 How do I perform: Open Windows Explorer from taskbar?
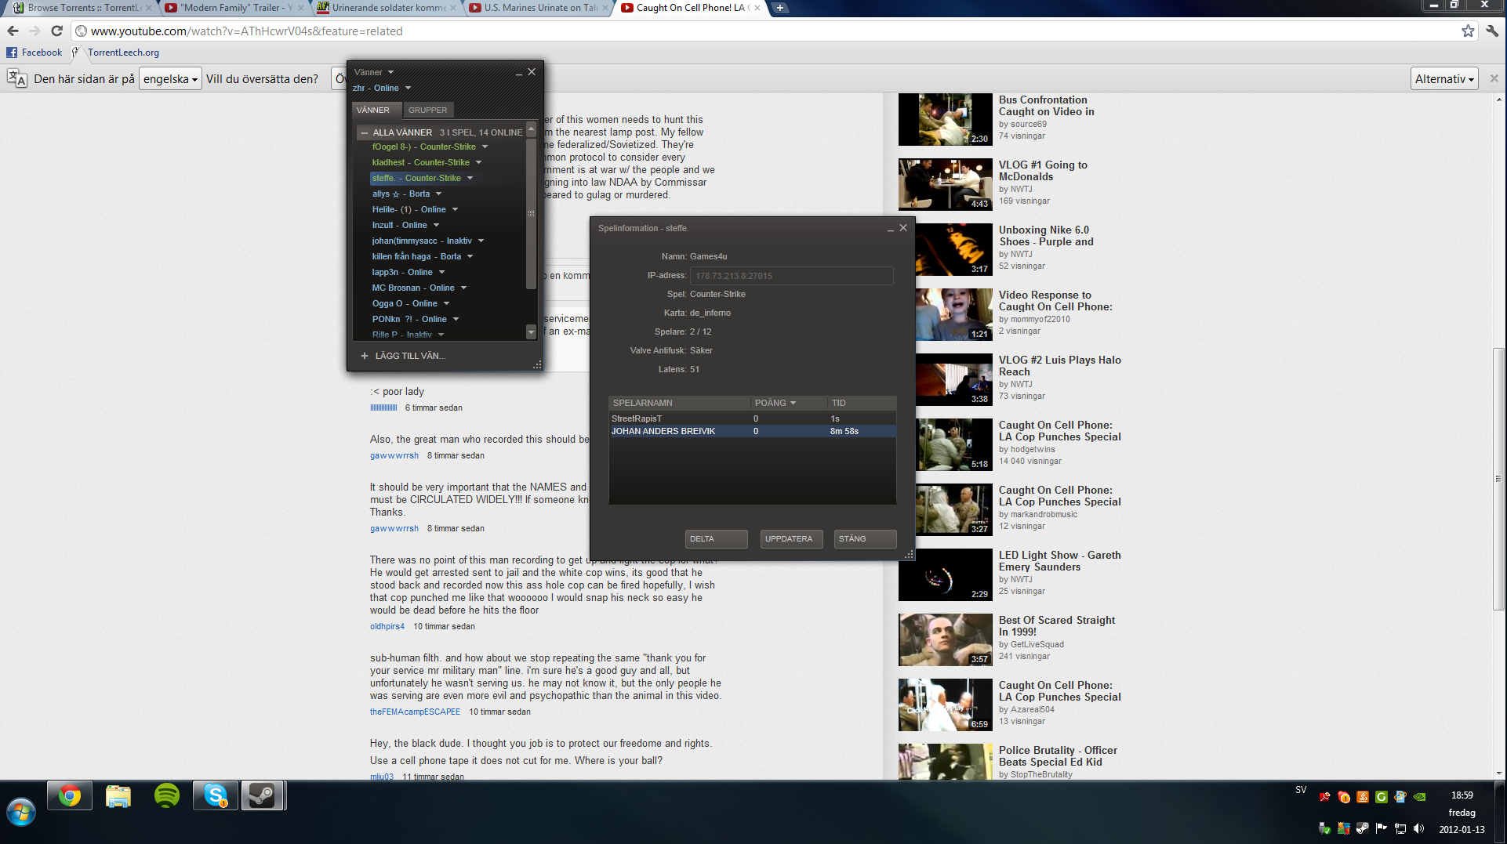tap(118, 796)
